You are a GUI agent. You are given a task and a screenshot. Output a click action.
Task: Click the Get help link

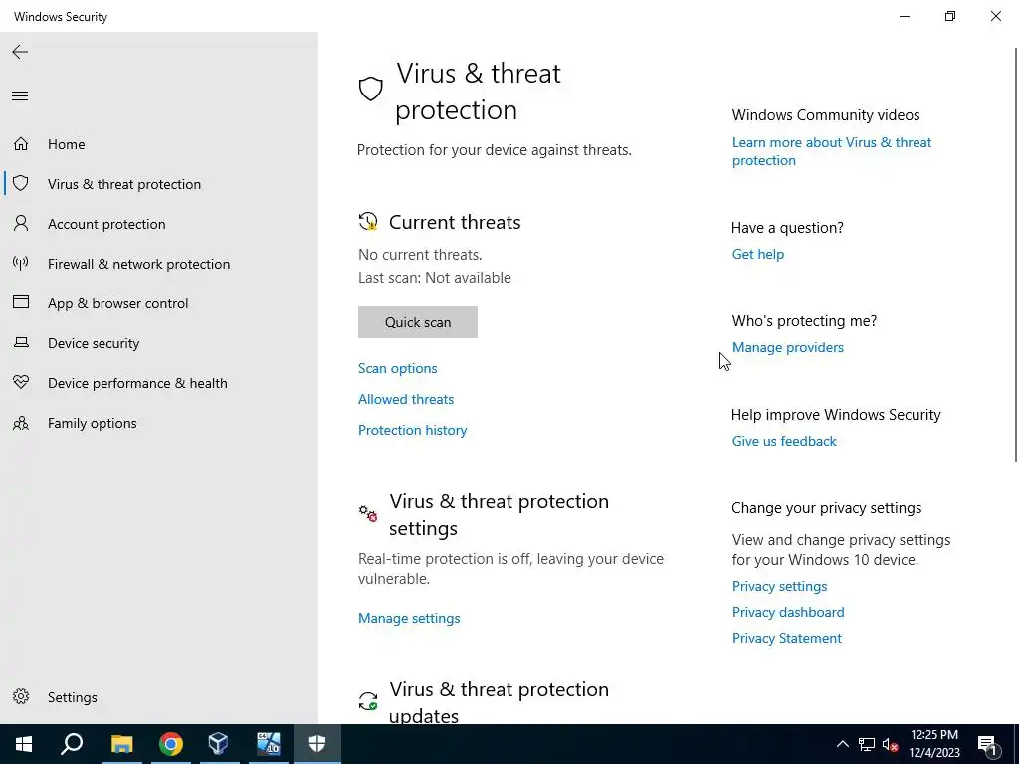pyautogui.click(x=758, y=254)
